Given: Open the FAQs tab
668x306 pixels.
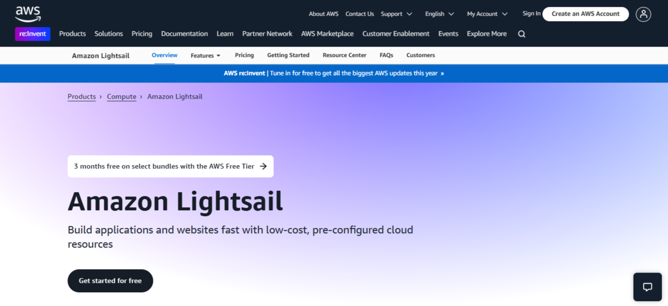Looking at the screenshot, I should coord(386,55).
